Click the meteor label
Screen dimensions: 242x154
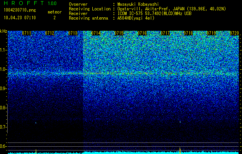[x=55, y=12]
